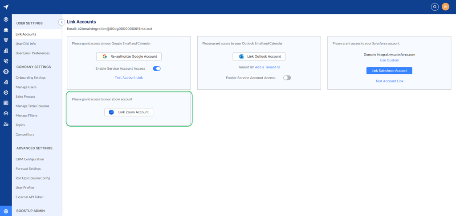The image size is (456, 216).
Task: Click Link Salesforce Account button
Action: 389,71
